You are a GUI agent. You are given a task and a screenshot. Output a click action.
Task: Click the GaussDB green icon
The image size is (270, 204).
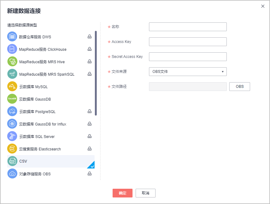coord(12,99)
